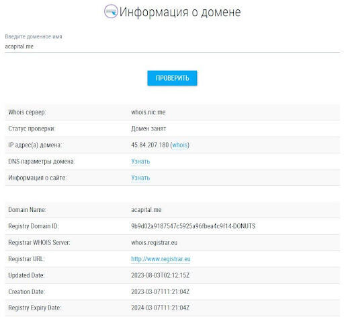Viewport: 344px width, 317px height.
Task: Click the IP адрес(а) домена label
Action: click(35, 145)
